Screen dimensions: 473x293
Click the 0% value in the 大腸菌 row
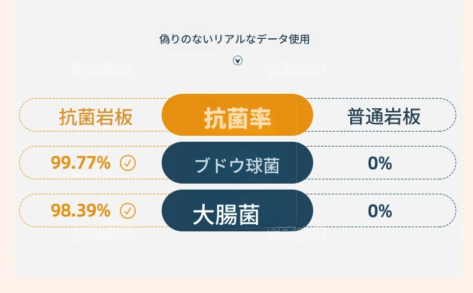[x=380, y=211]
